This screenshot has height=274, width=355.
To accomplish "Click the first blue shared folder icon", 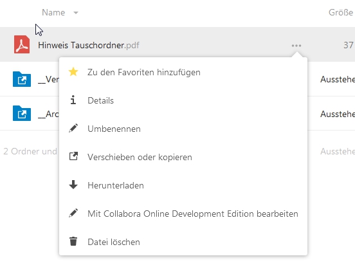I will pos(22,79).
